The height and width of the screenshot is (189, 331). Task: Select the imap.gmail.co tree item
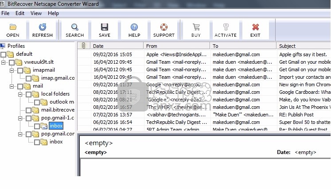point(58,78)
